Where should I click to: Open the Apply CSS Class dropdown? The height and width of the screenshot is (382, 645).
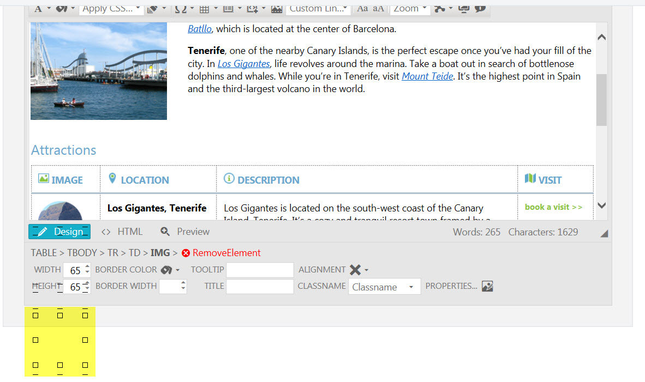pyautogui.click(x=111, y=9)
